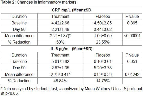The width and height of the screenshot is (143, 96).
Task: Click the IL-6 mean difference 2.73±3.41 cell
Action: 60,74
